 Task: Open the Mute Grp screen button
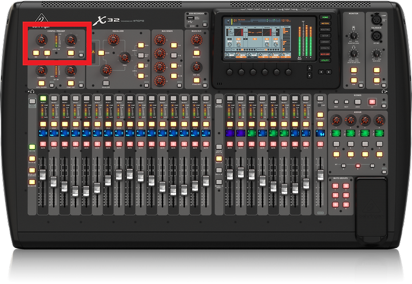pyautogui.click(x=325, y=54)
